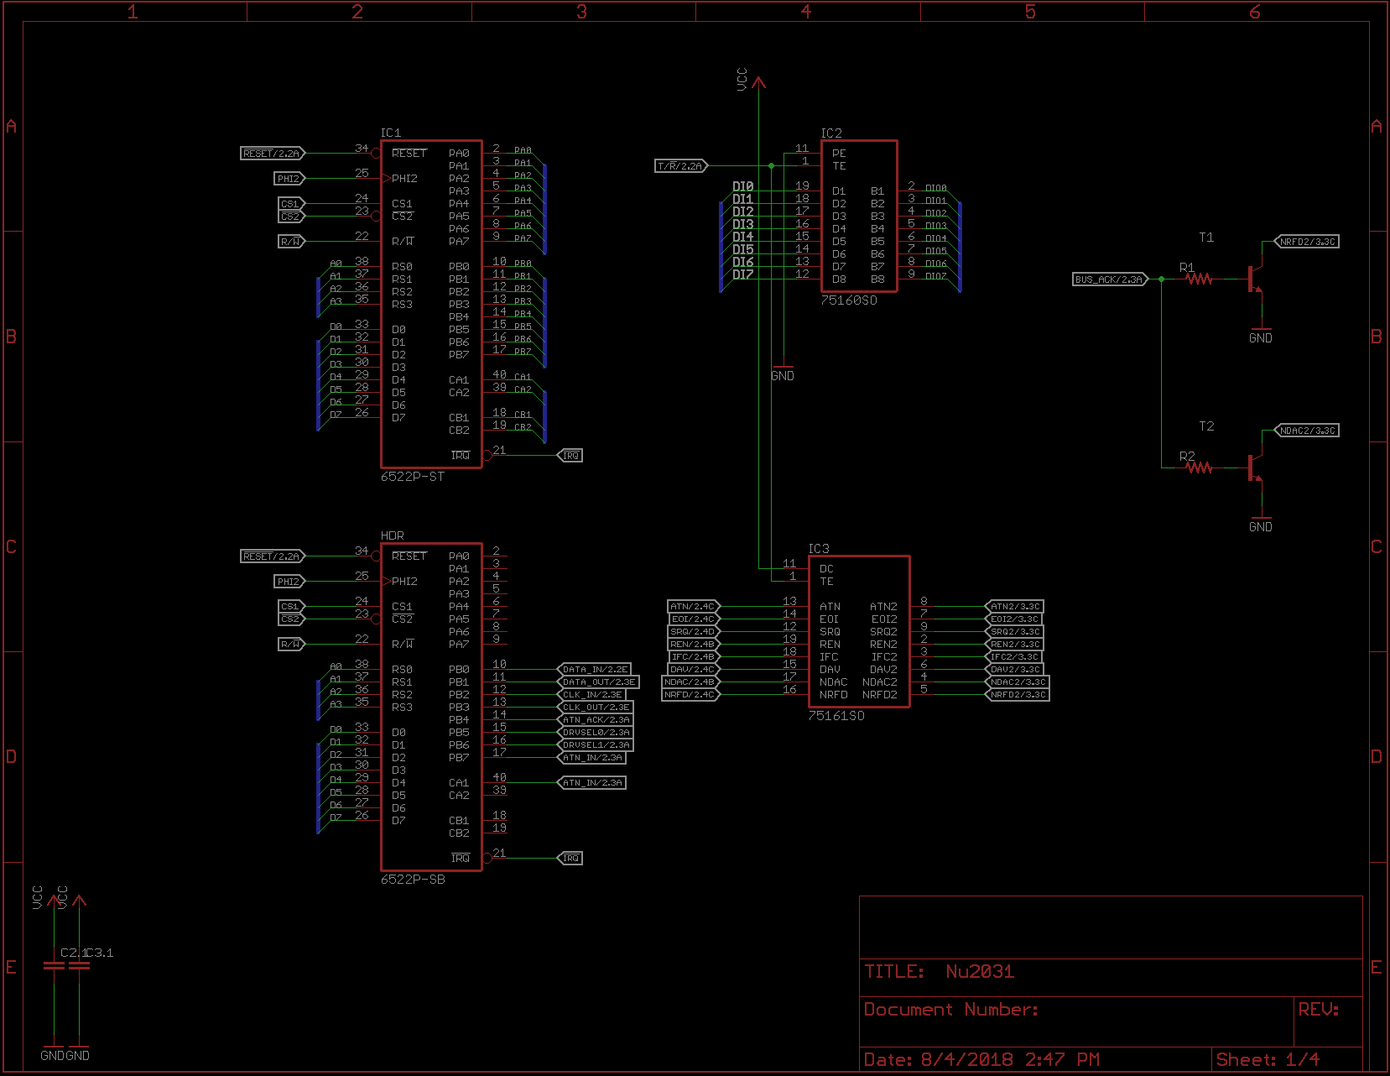Select the 75160SD bus transceiver IC2

point(858,217)
